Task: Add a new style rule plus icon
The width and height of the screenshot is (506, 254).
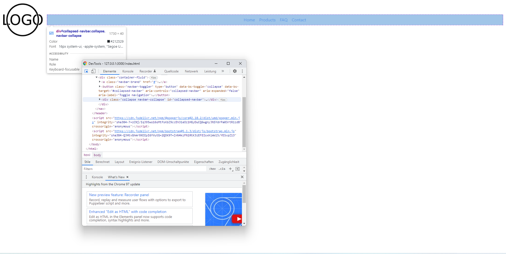Action: 231,169
